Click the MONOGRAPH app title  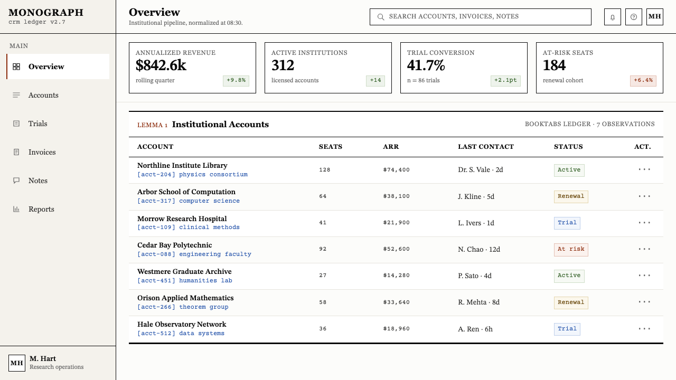pos(46,13)
